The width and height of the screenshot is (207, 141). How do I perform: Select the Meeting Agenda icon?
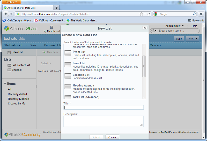pyautogui.click(x=68, y=87)
